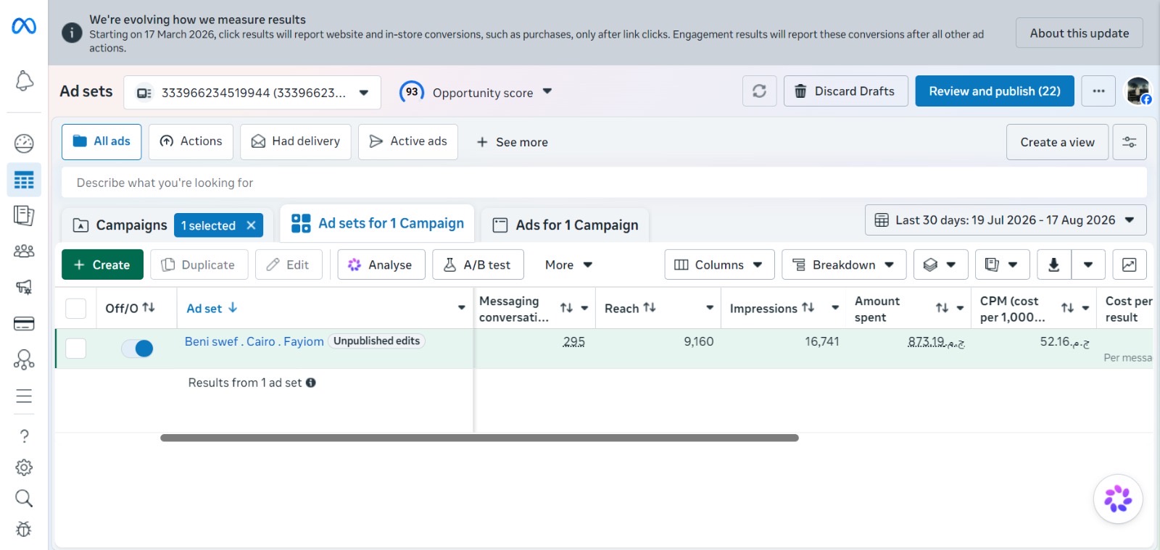The width and height of the screenshot is (1160, 550).
Task: Expand export options dropdown arrow
Action: 1087,264
